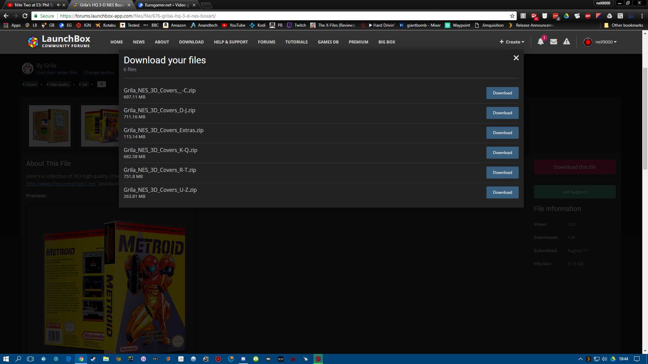Open Steam from the taskbar

click(93, 359)
